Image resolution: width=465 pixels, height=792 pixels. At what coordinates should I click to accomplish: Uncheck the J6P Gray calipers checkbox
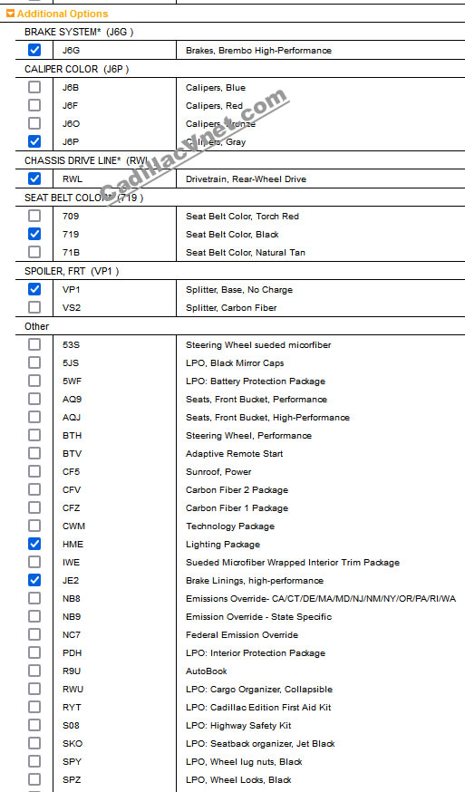(34, 141)
